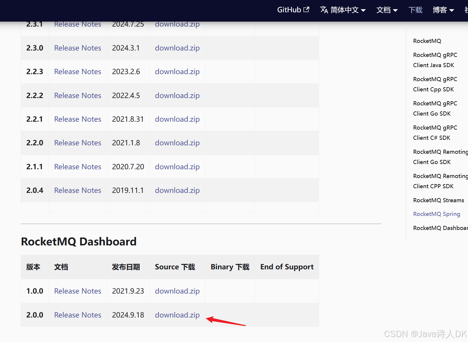
Task: Download source zip for Dashboard 2.0.0
Action: (177, 315)
